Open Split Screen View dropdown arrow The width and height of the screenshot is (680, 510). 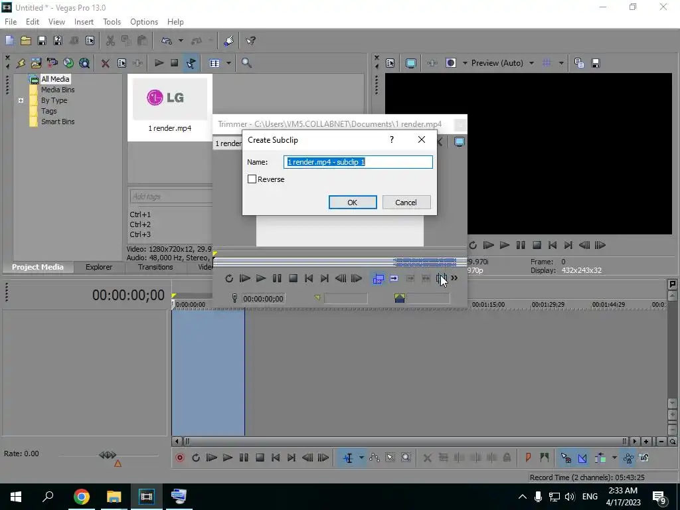pyautogui.click(x=465, y=63)
